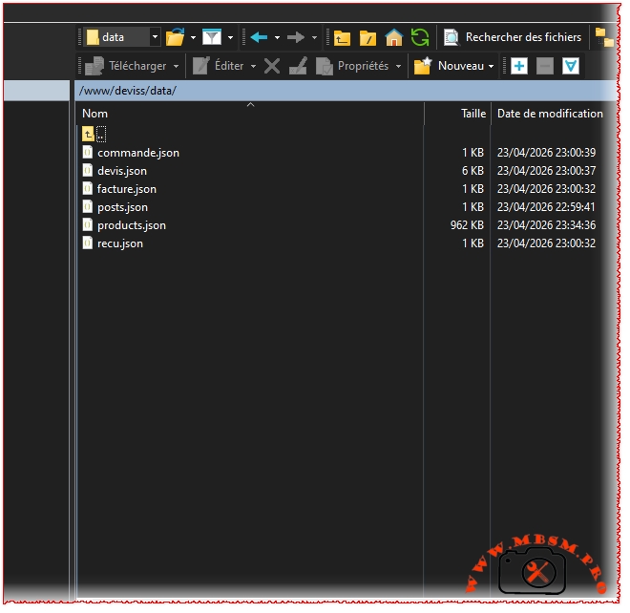Viewport: 630px width, 613px height.
Task: Select the parent folder .. entry
Action: [94, 135]
